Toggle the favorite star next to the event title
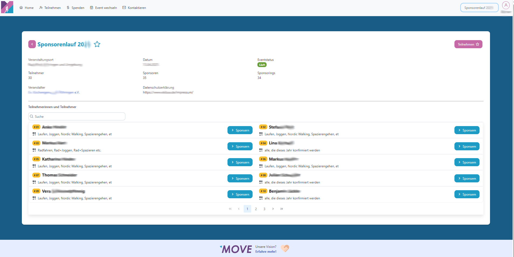Screen dimensions: 514x257 tap(97, 44)
